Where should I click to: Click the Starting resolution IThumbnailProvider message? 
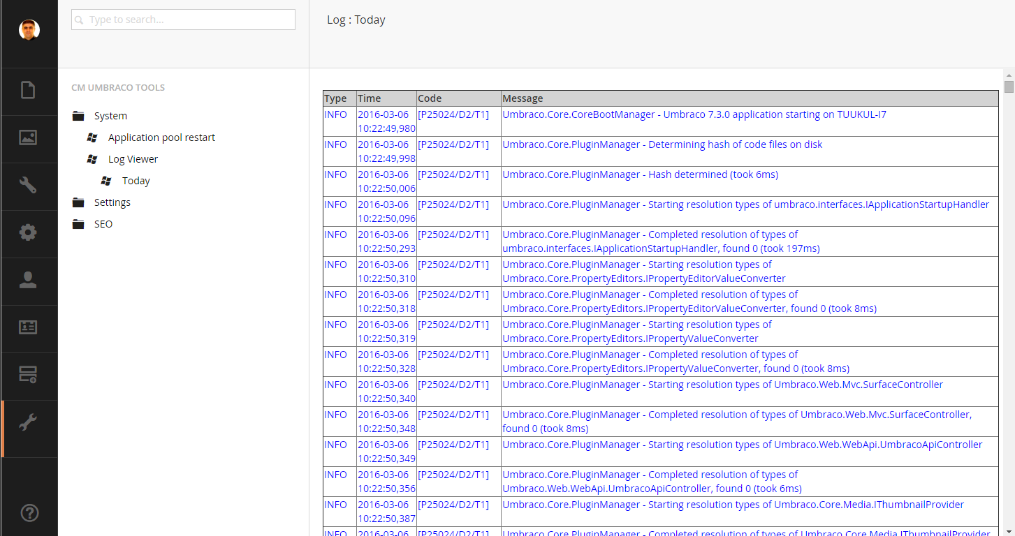[733, 505]
